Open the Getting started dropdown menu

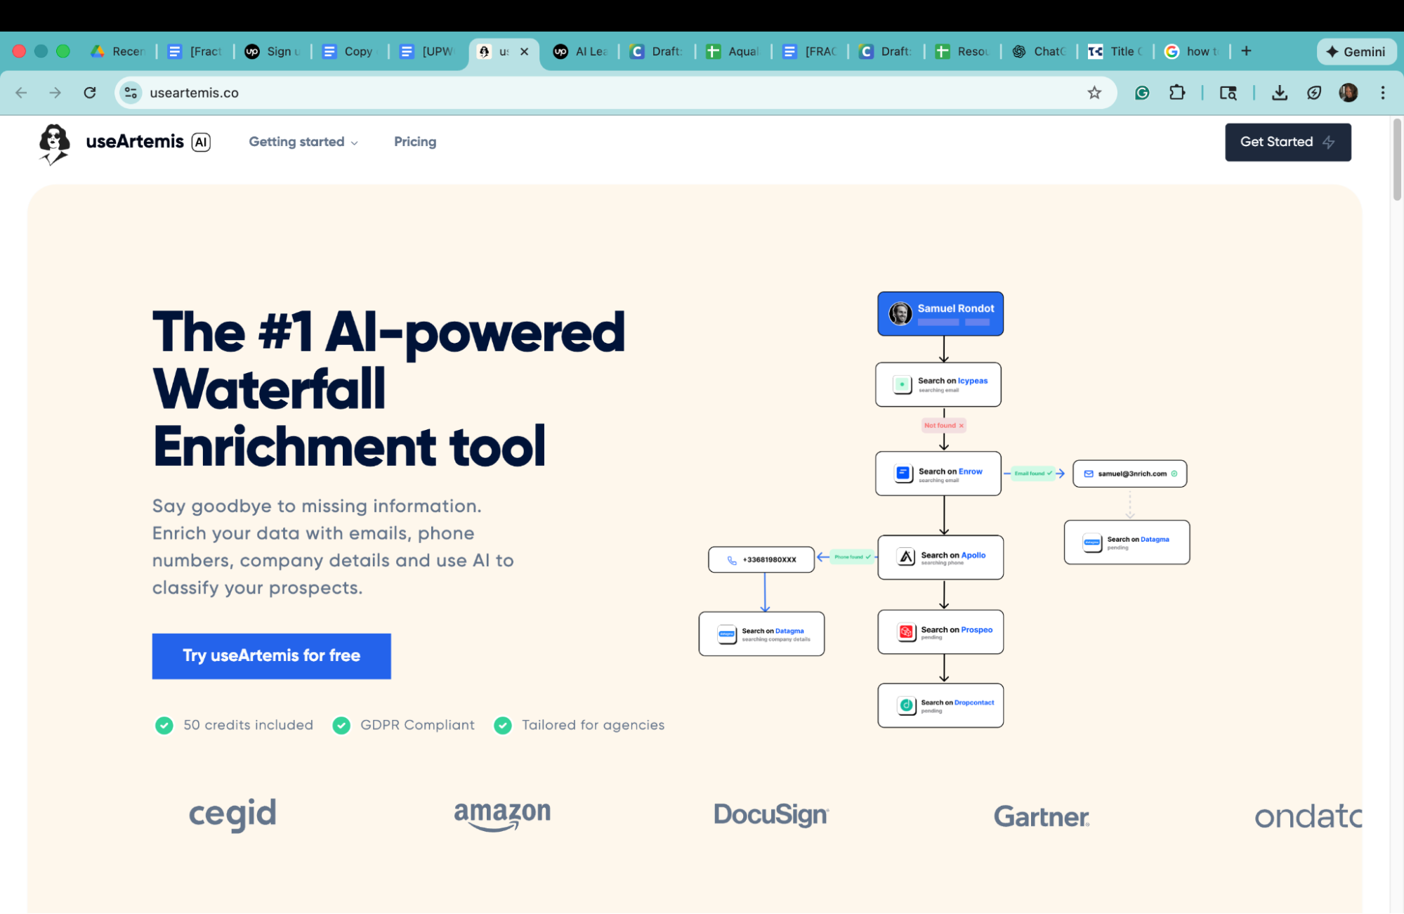303,142
